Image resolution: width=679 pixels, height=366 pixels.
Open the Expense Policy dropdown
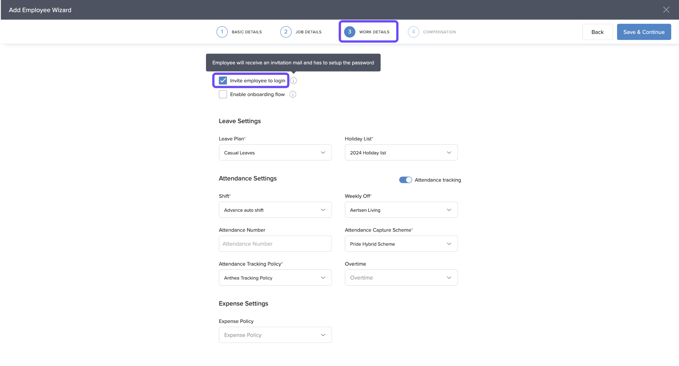coord(275,335)
